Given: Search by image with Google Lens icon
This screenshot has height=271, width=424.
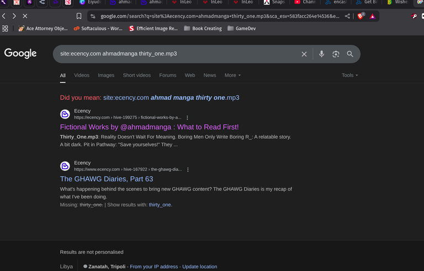Looking at the screenshot, I should [x=336, y=54].
